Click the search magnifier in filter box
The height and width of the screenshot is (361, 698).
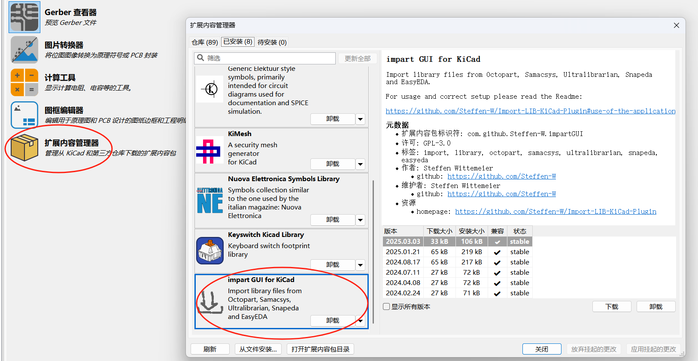[200, 58]
